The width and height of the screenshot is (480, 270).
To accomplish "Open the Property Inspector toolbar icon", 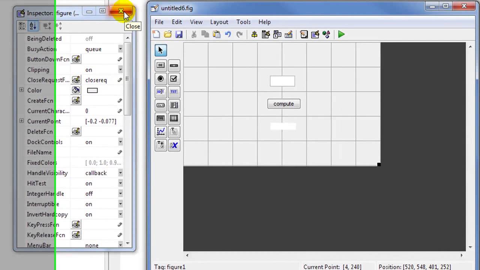I will [x=315, y=34].
